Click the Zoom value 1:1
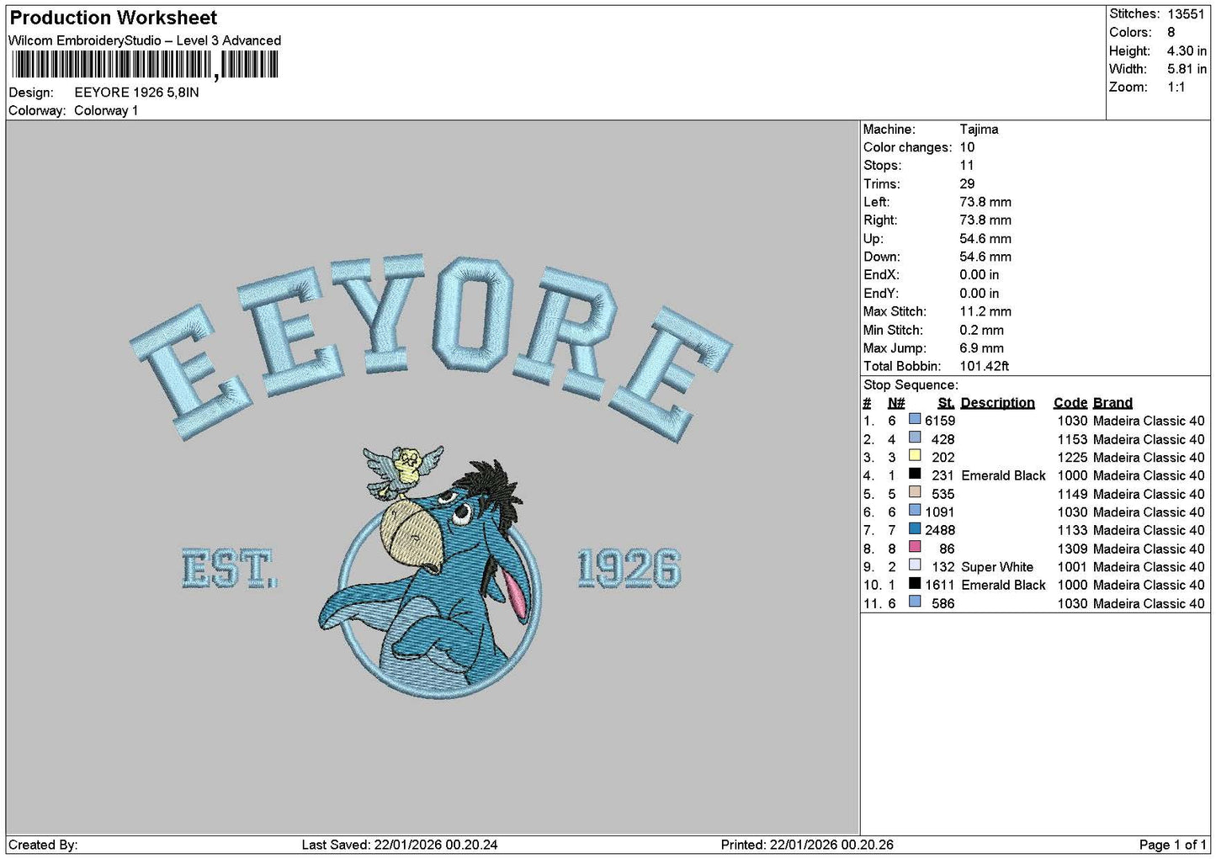This screenshot has width=1216, height=859. (1176, 87)
